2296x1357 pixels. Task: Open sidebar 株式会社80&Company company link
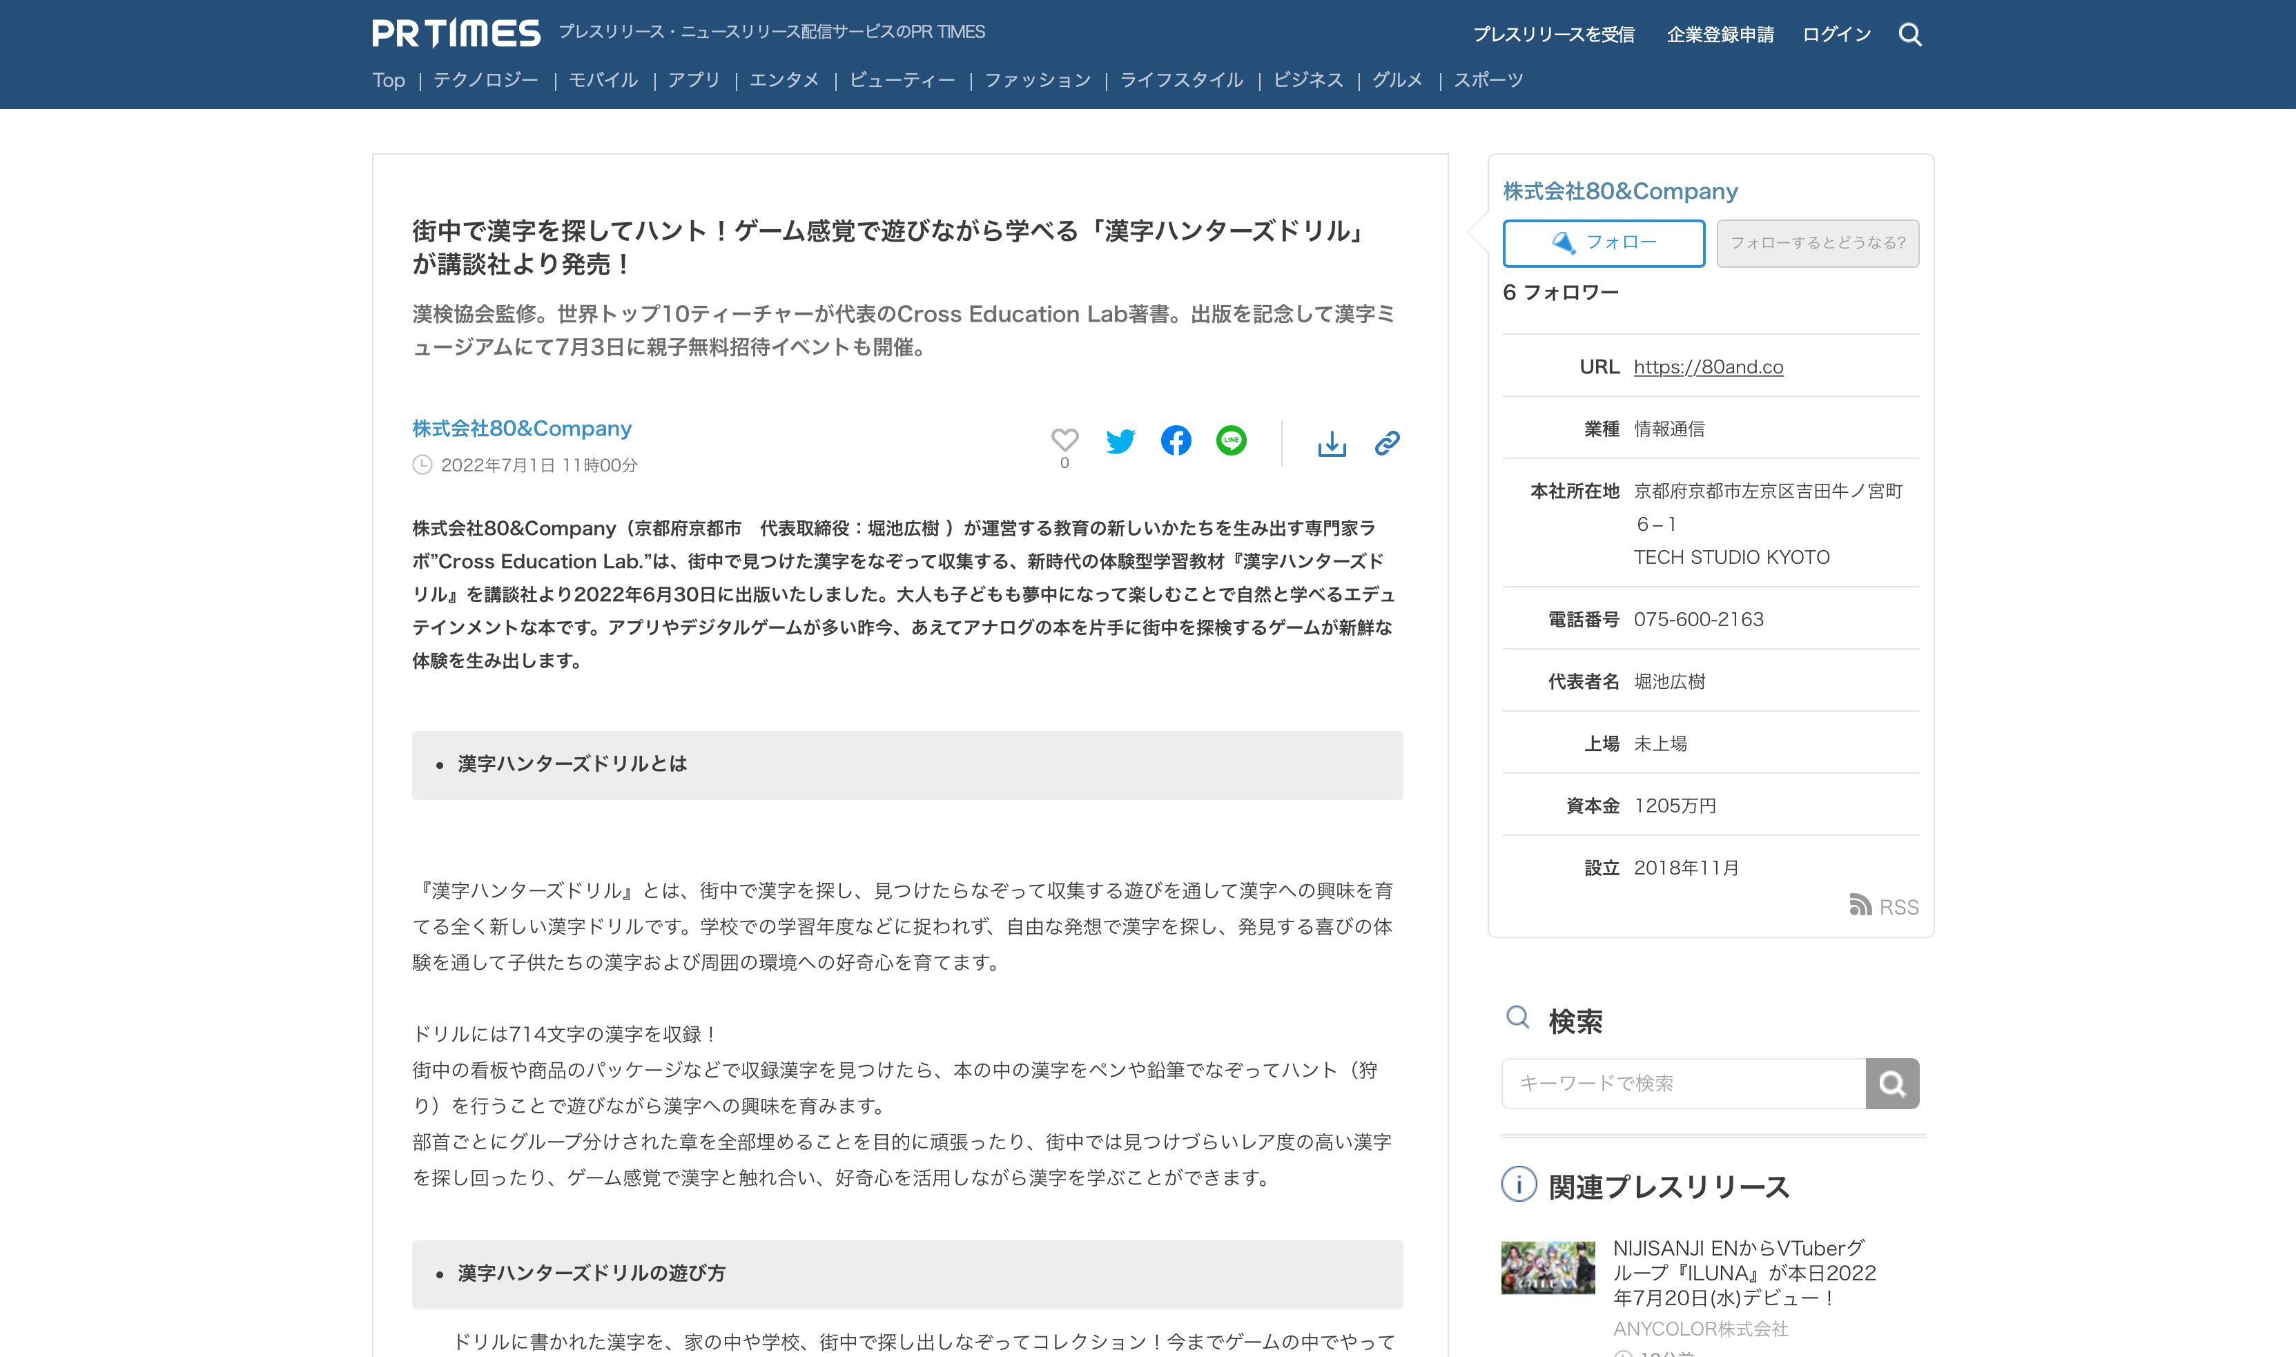coord(1620,191)
